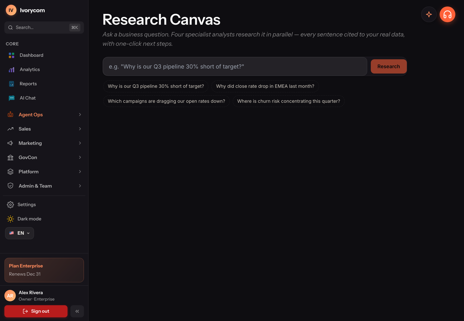Click the Analytics bar chart icon
The width and height of the screenshot is (464, 321).
(11, 70)
